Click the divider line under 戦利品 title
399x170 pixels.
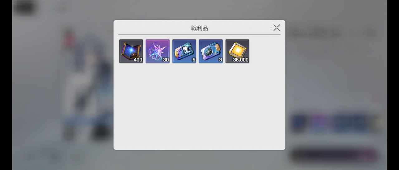pyautogui.click(x=199, y=34)
